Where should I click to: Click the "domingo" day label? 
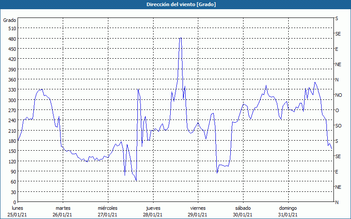pyautogui.click(x=288, y=208)
